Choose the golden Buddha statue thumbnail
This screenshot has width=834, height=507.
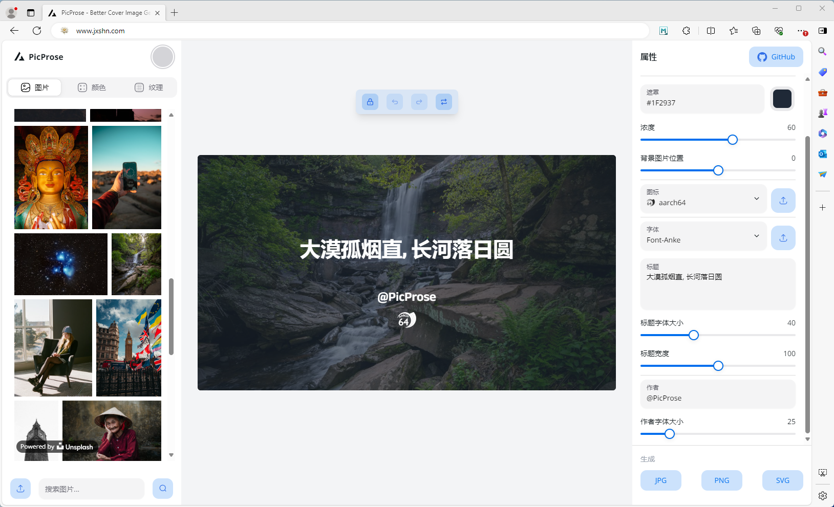click(x=51, y=177)
